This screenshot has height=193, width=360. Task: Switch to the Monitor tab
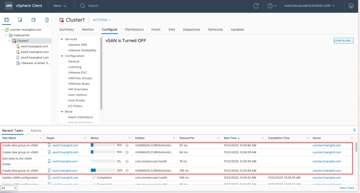[88, 30]
